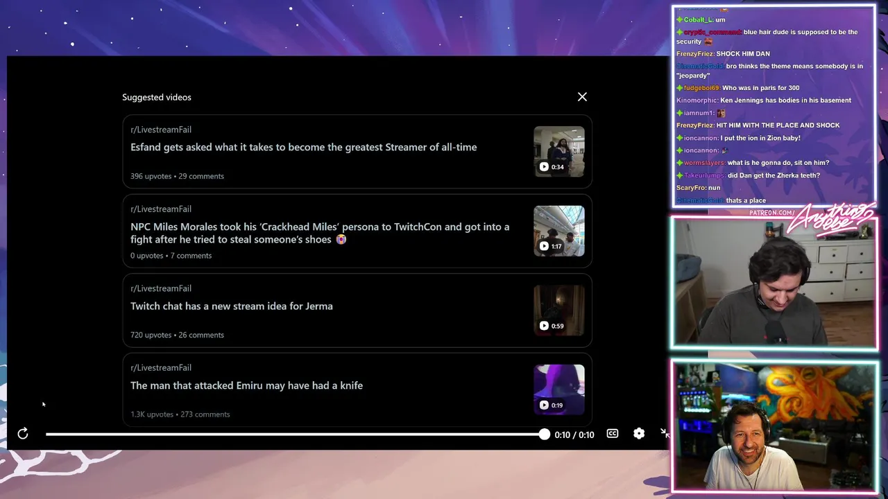Click '396 upvotes • 29 comments' text

coord(177,176)
